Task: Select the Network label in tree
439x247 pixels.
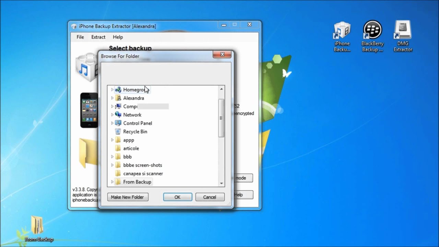Action: coord(132,115)
